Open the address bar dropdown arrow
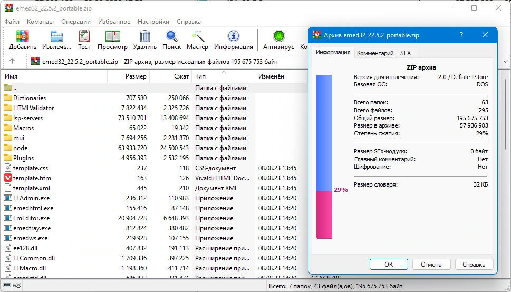This screenshot has width=511, height=292. [505, 61]
